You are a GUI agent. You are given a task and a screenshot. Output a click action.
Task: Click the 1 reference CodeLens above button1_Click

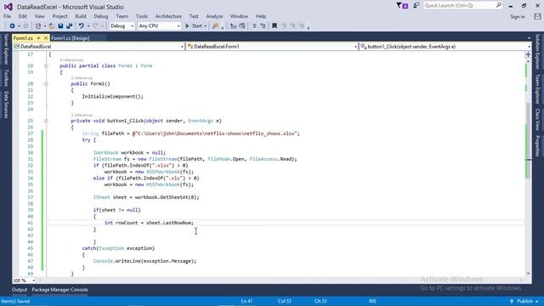click(82, 115)
